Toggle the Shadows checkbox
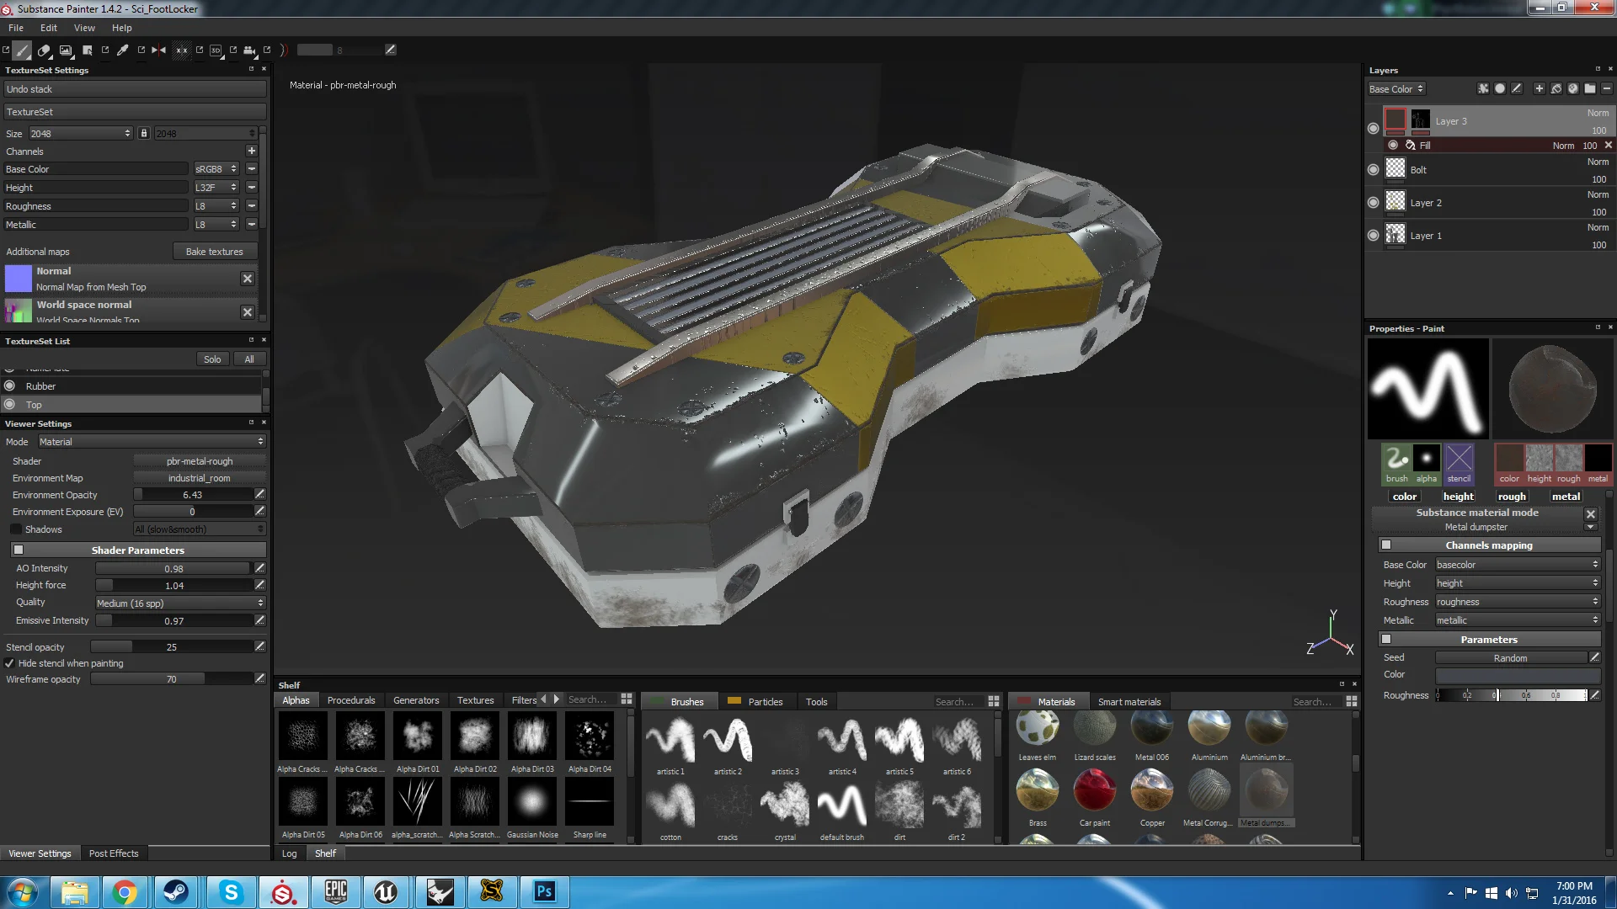Image resolution: width=1617 pixels, height=909 pixels. (16, 529)
